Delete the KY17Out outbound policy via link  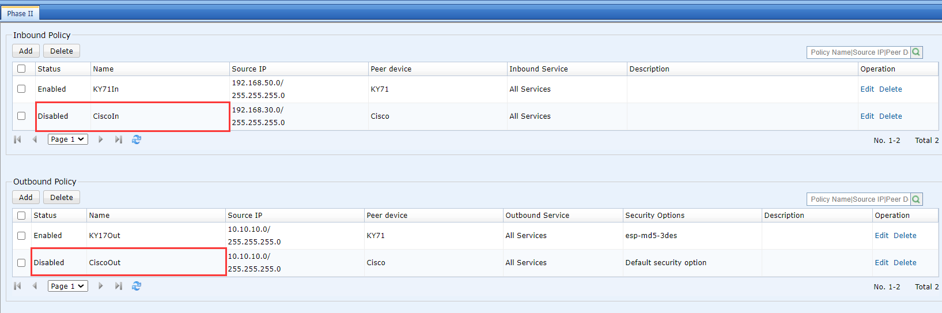[x=905, y=236]
